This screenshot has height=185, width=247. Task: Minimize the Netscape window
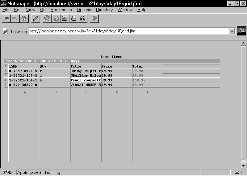point(230,3)
